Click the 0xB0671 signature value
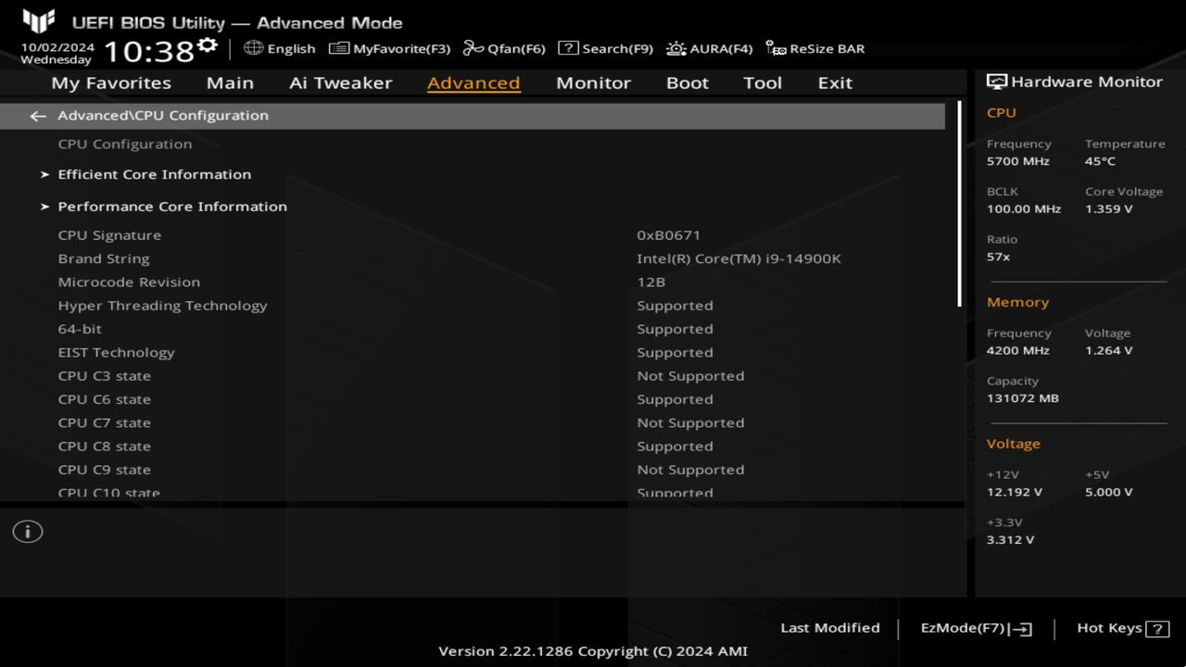1186x667 pixels. (x=668, y=235)
